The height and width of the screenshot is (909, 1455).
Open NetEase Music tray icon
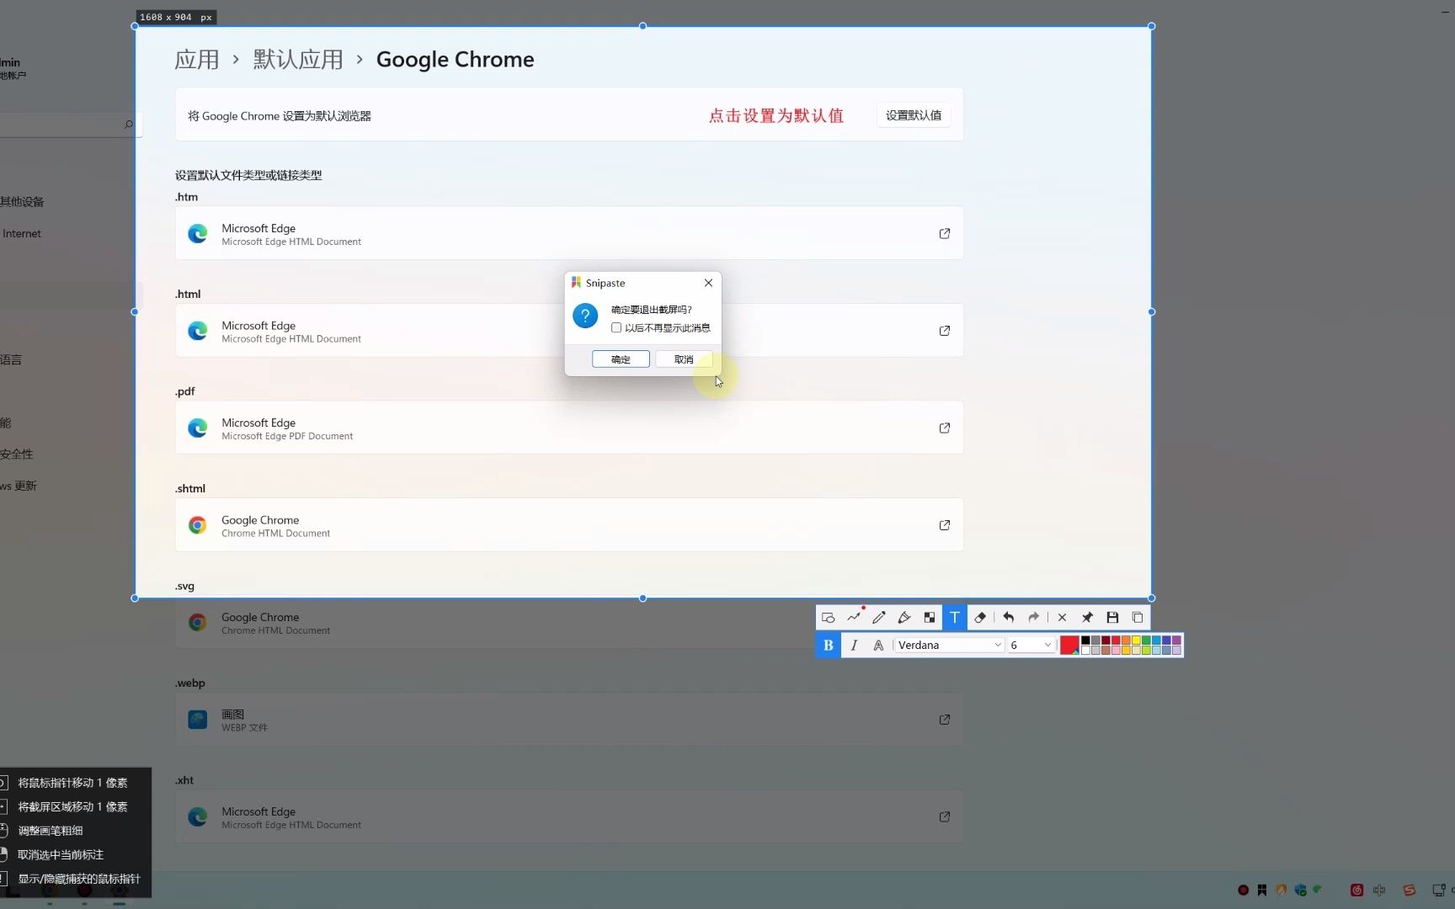[1356, 890]
